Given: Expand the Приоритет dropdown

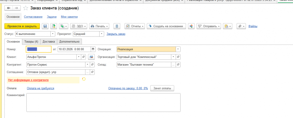Looking at the screenshot, I should point(101,34).
